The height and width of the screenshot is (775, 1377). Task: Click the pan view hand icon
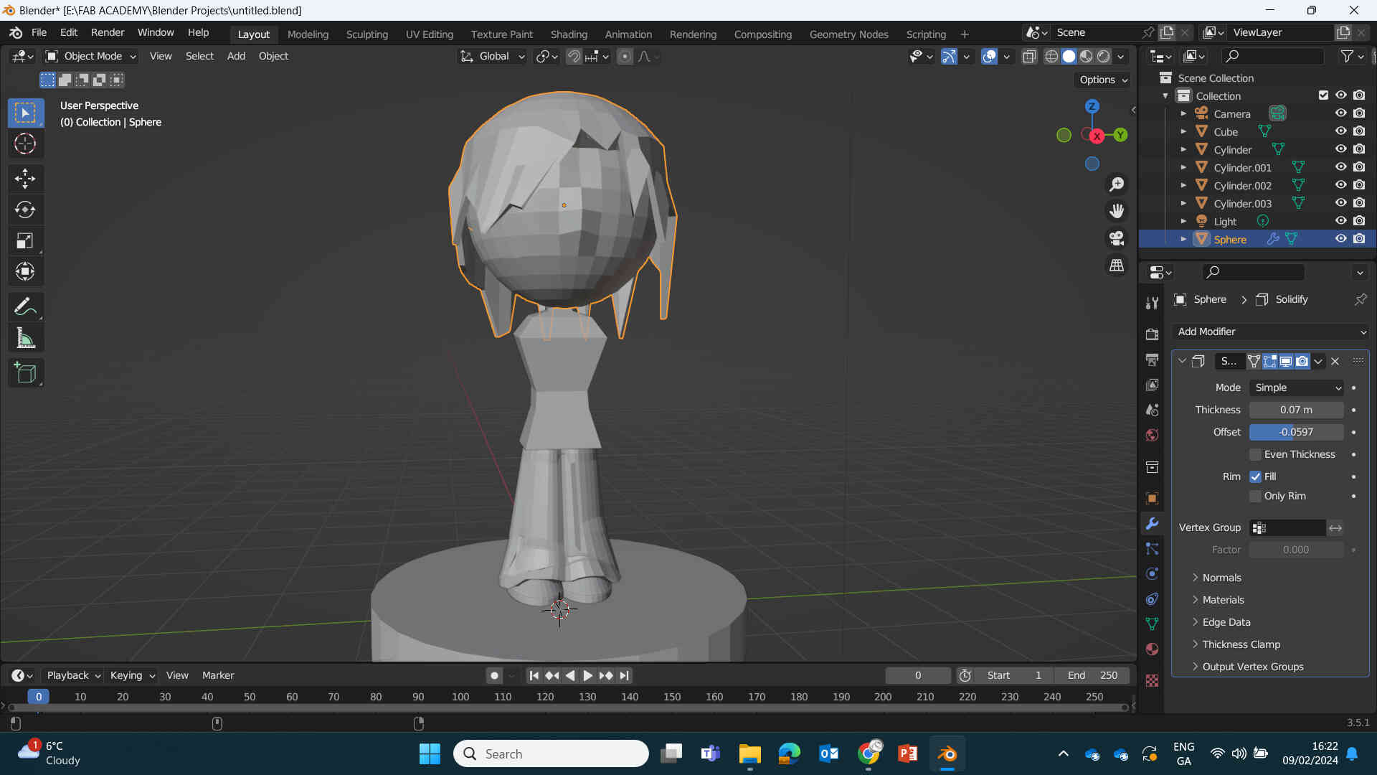click(1117, 211)
